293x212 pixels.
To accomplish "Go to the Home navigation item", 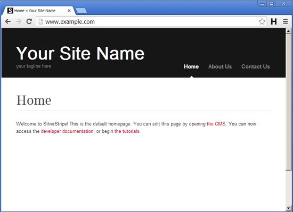I will click(x=191, y=66).
